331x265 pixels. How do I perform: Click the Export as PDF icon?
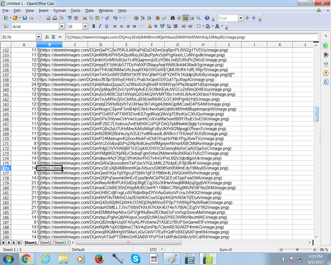tap(48, 18)
